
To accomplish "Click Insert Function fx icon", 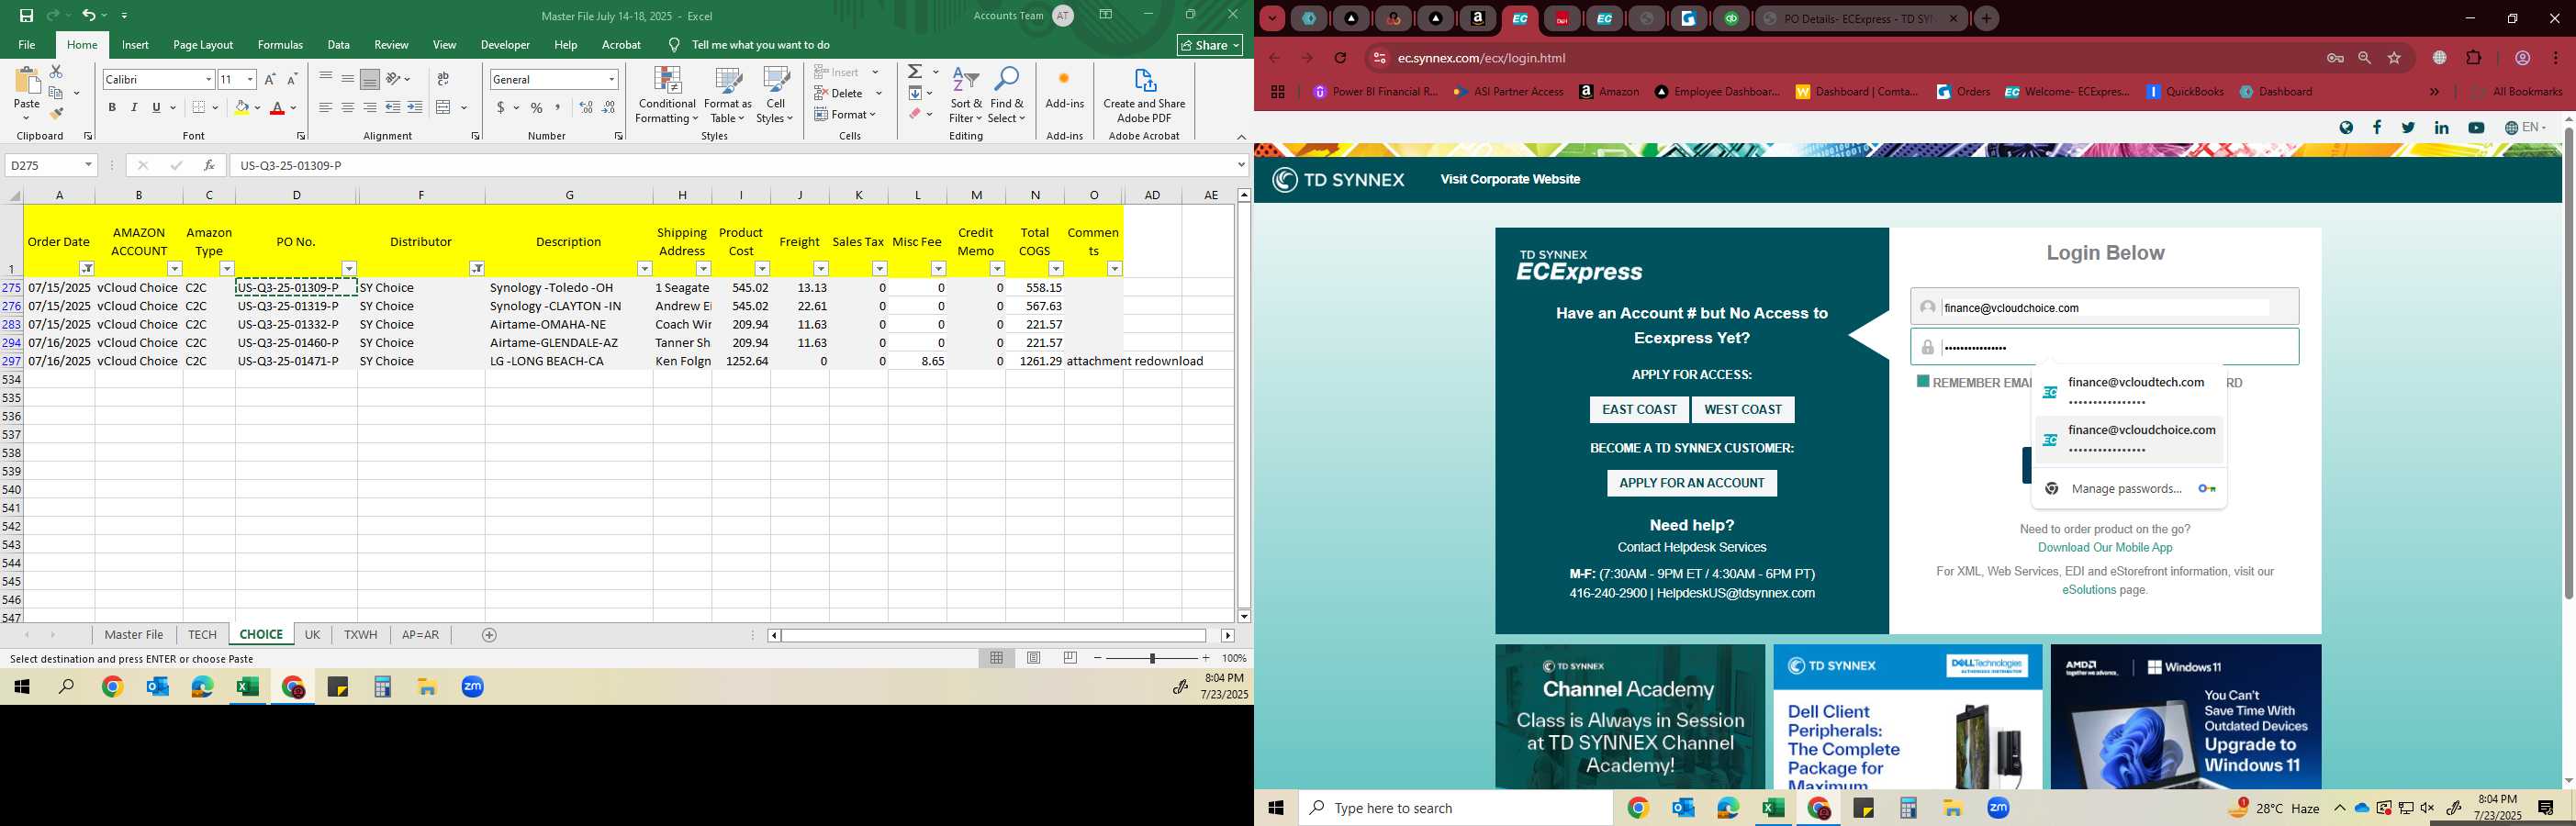I will coord(209,165).
